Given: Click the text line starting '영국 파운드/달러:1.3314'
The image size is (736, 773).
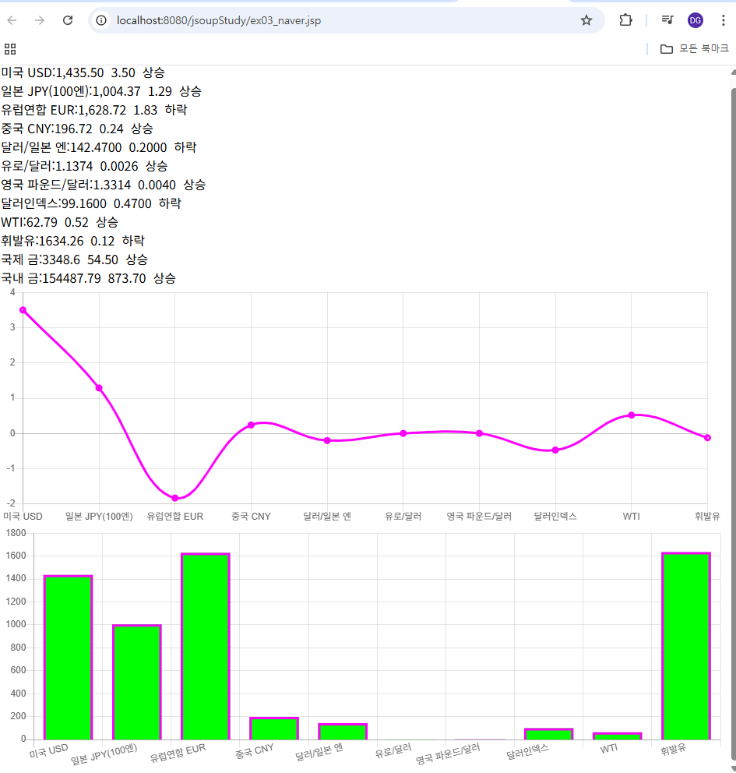Looking at the screenshot, I should (103, 185).
